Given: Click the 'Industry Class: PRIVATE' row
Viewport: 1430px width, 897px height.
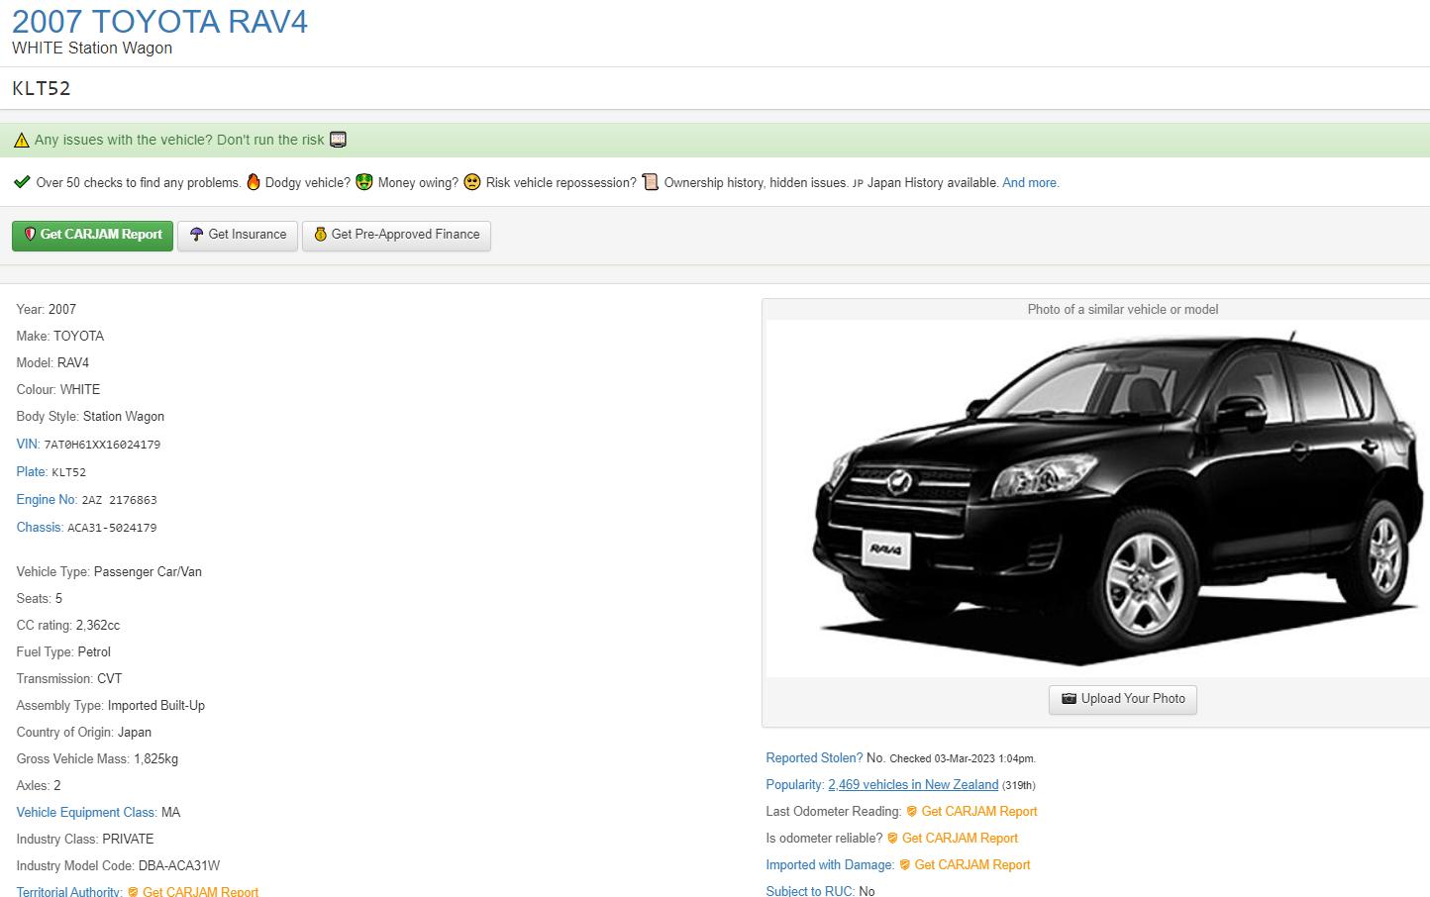Looking at the screenshot, I should click(85, 840).
